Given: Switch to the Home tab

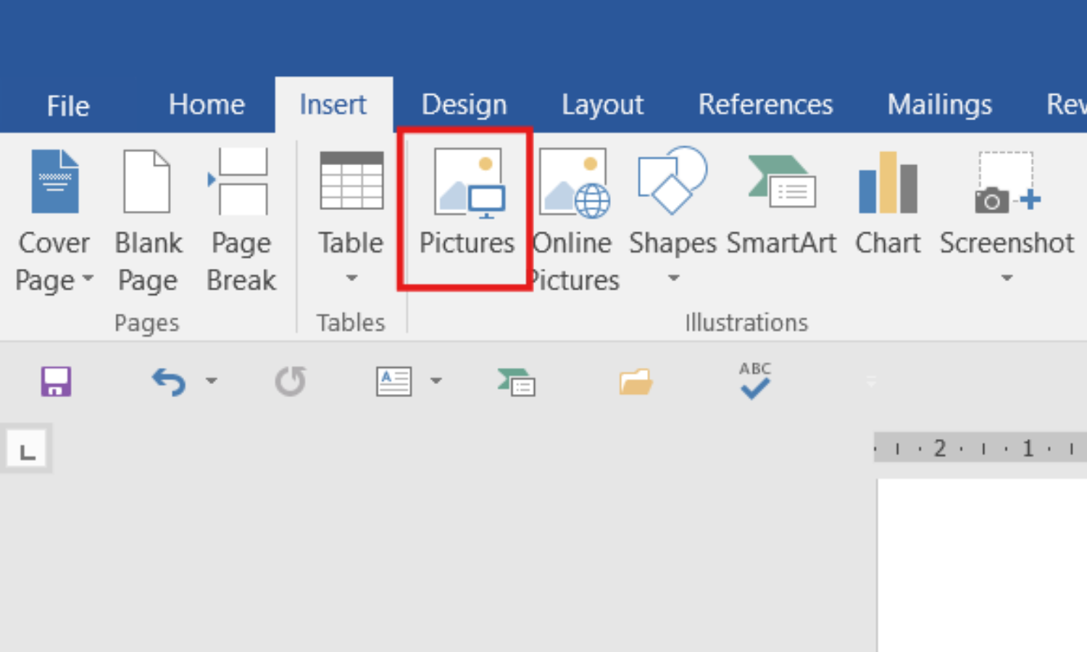Looking at the screenshot, I should coord(207,105).
